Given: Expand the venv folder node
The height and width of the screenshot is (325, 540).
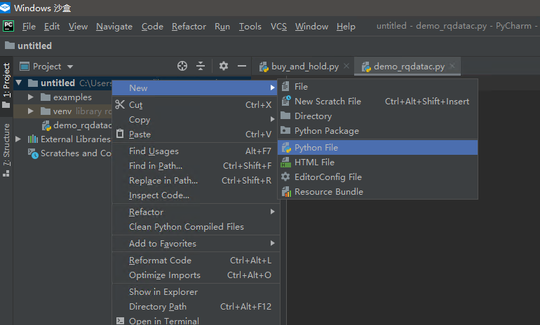Looking at the screenshot, I should tap(31, 111).
